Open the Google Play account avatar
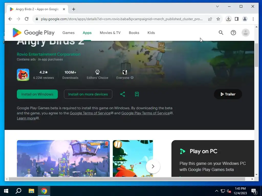Image resolution: width=262 pixels, height=196 pixels. [245, 33]
